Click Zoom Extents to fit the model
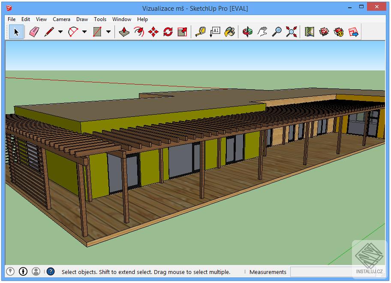Viewport: 391px width, 283px height. click(291, 31)
